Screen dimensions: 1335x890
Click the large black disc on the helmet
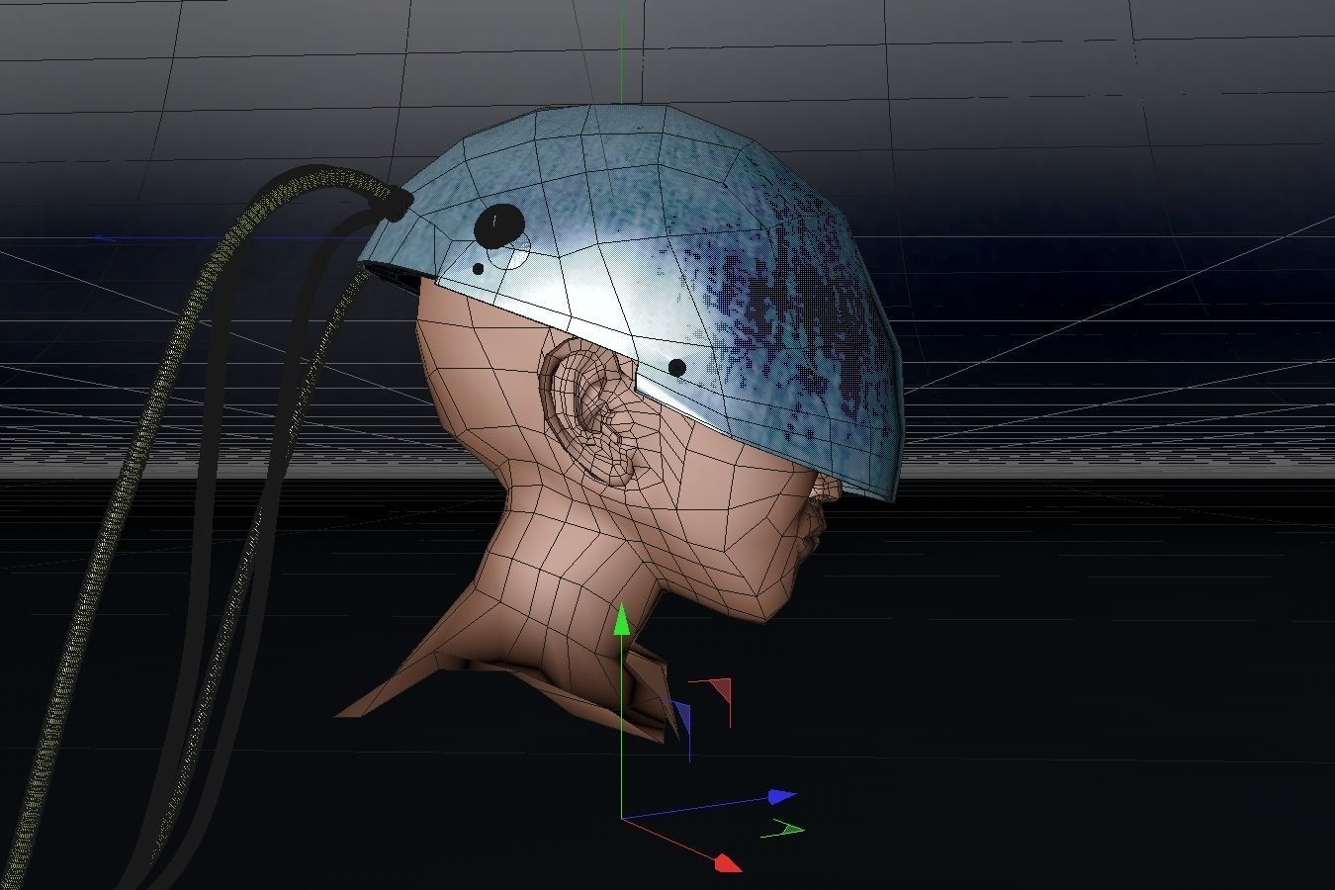(498, 226)
